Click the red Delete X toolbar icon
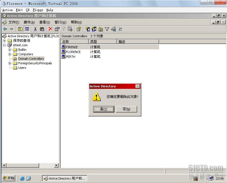 50,29
